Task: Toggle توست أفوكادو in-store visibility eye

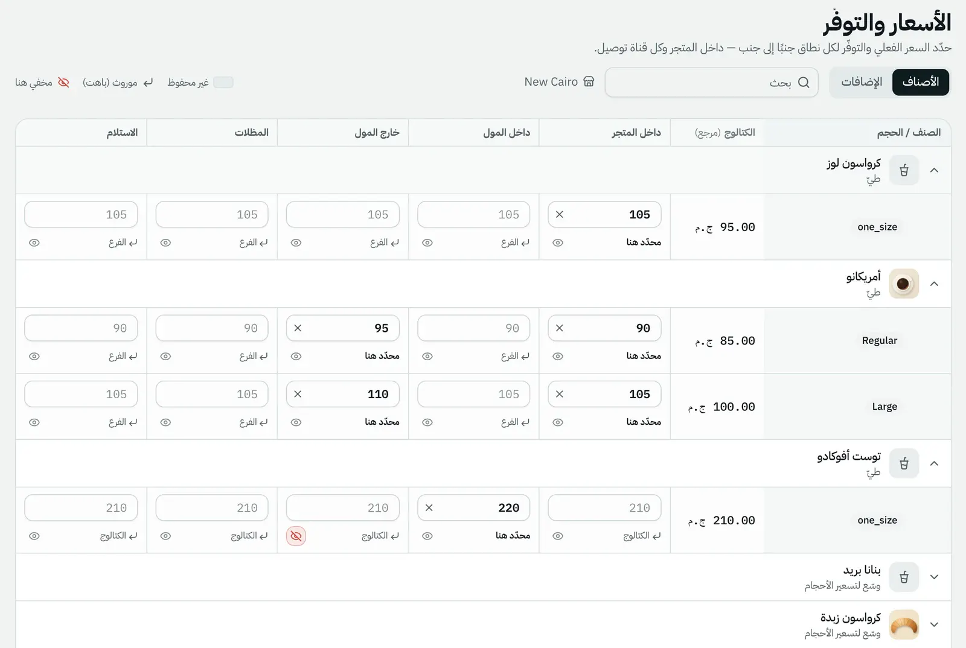Action: tap(558, 536)
